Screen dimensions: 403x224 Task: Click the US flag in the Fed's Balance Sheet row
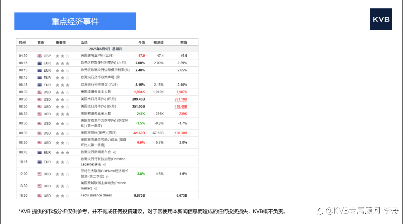click(39, 196)
